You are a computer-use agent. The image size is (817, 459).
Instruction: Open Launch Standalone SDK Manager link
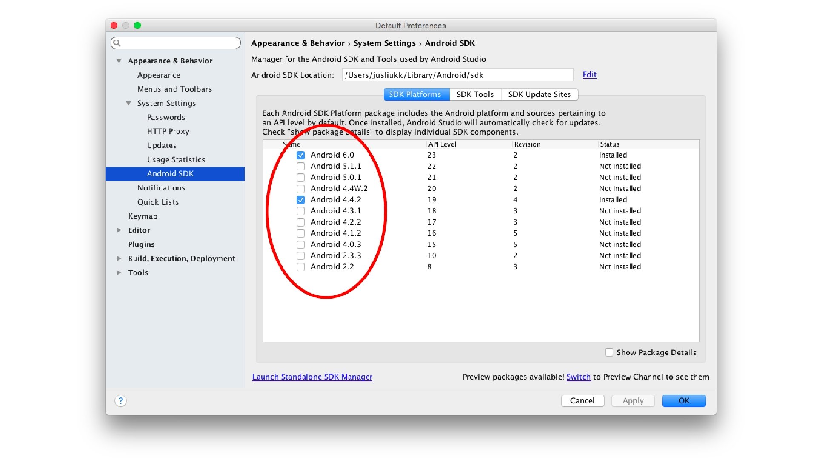coord(312,377)
